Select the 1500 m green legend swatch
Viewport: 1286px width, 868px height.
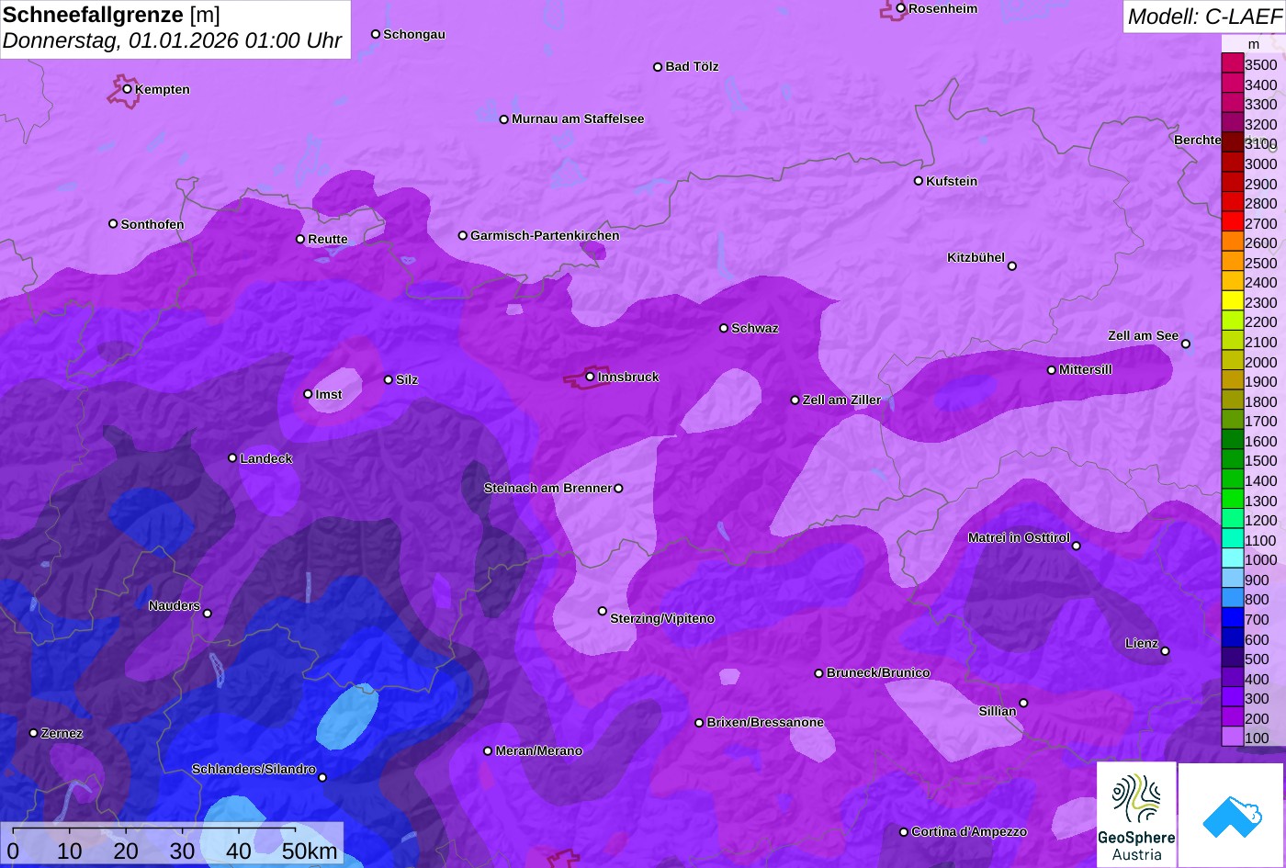[x=1232, y=460]
